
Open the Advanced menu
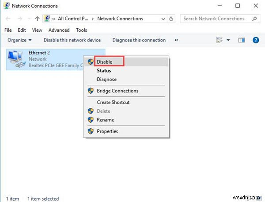[x=59, y=30]
